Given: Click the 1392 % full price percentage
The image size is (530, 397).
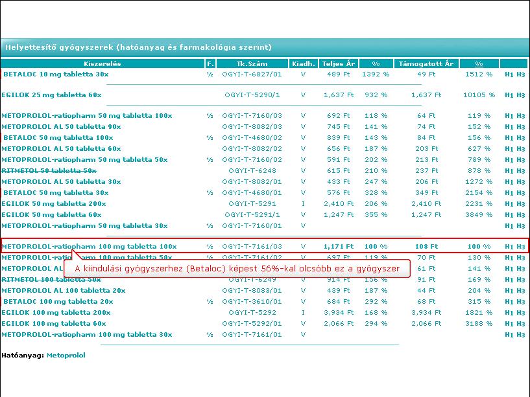Looking at the screenshot, I should pos(376,74).
